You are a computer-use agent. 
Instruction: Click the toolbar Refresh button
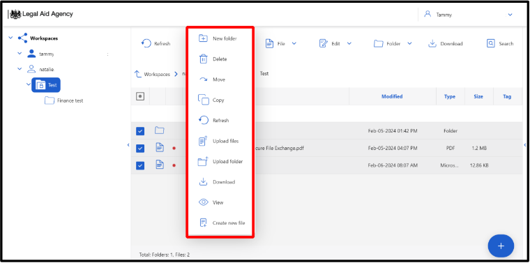point(156,44)
